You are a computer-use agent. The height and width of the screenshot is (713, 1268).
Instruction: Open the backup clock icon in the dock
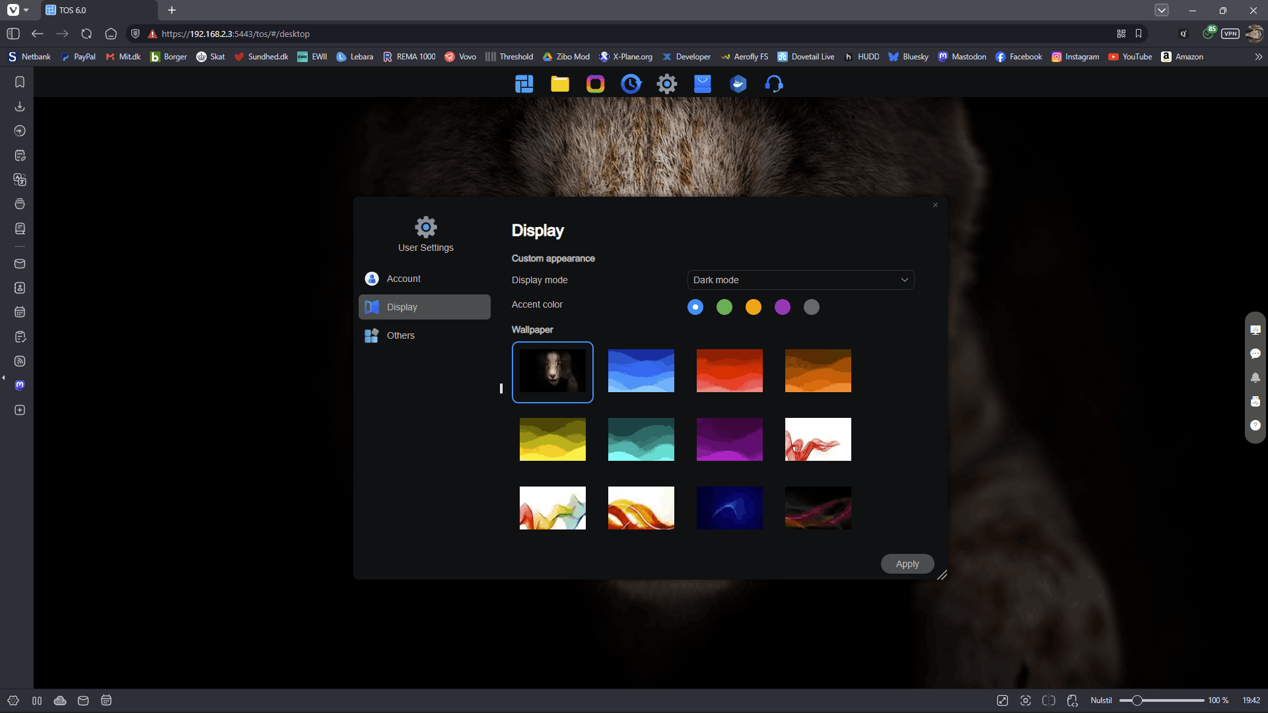(631, 84)
